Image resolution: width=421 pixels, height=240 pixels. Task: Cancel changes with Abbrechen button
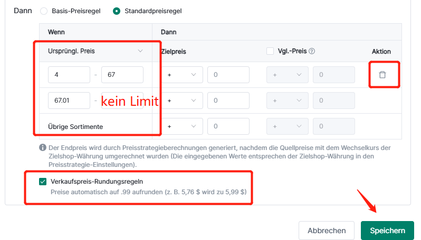pos(327,231)
